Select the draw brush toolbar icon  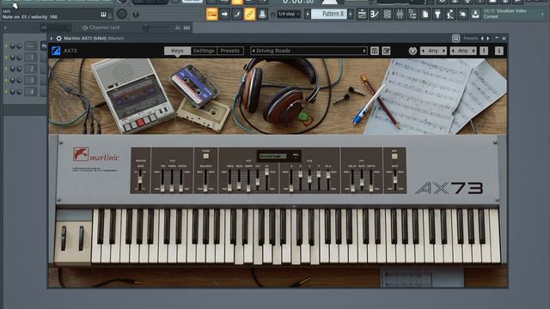click(x=237, y=15)
